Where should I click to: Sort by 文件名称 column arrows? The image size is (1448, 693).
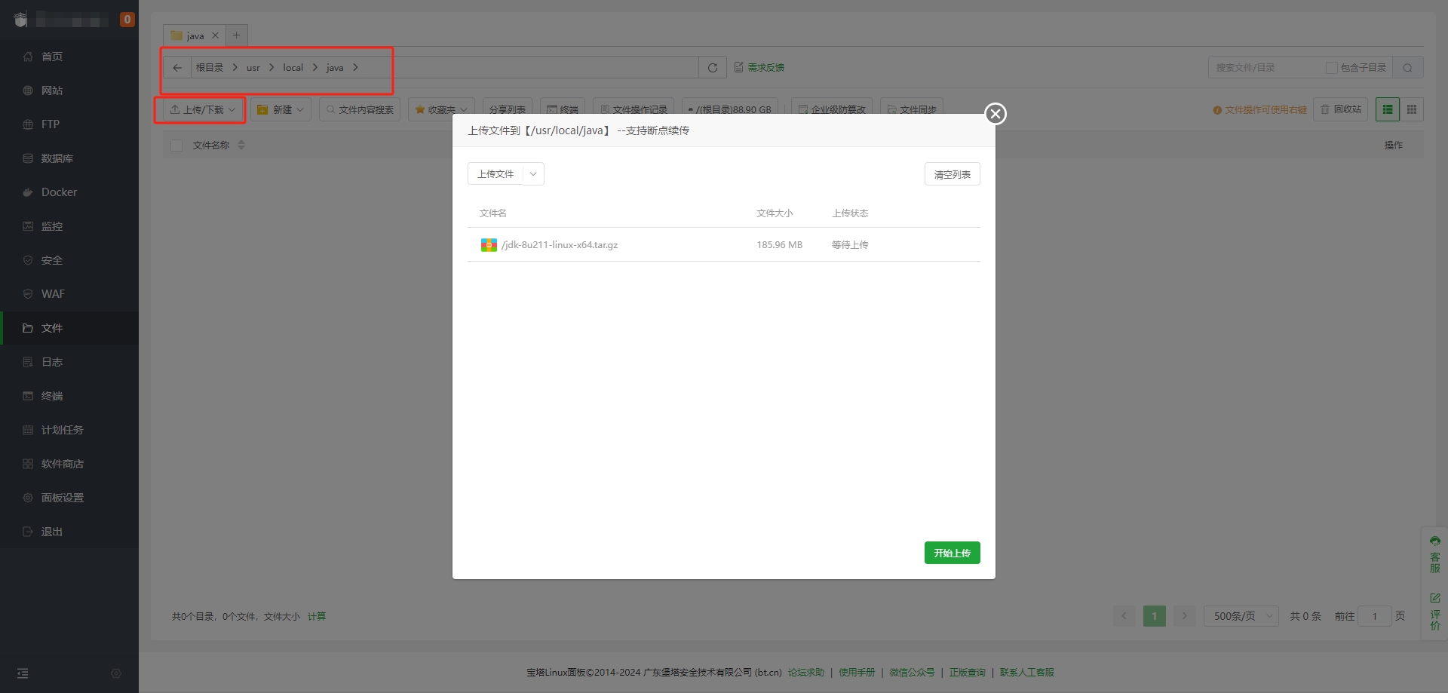pyautogui.click(x=241, y=145)
